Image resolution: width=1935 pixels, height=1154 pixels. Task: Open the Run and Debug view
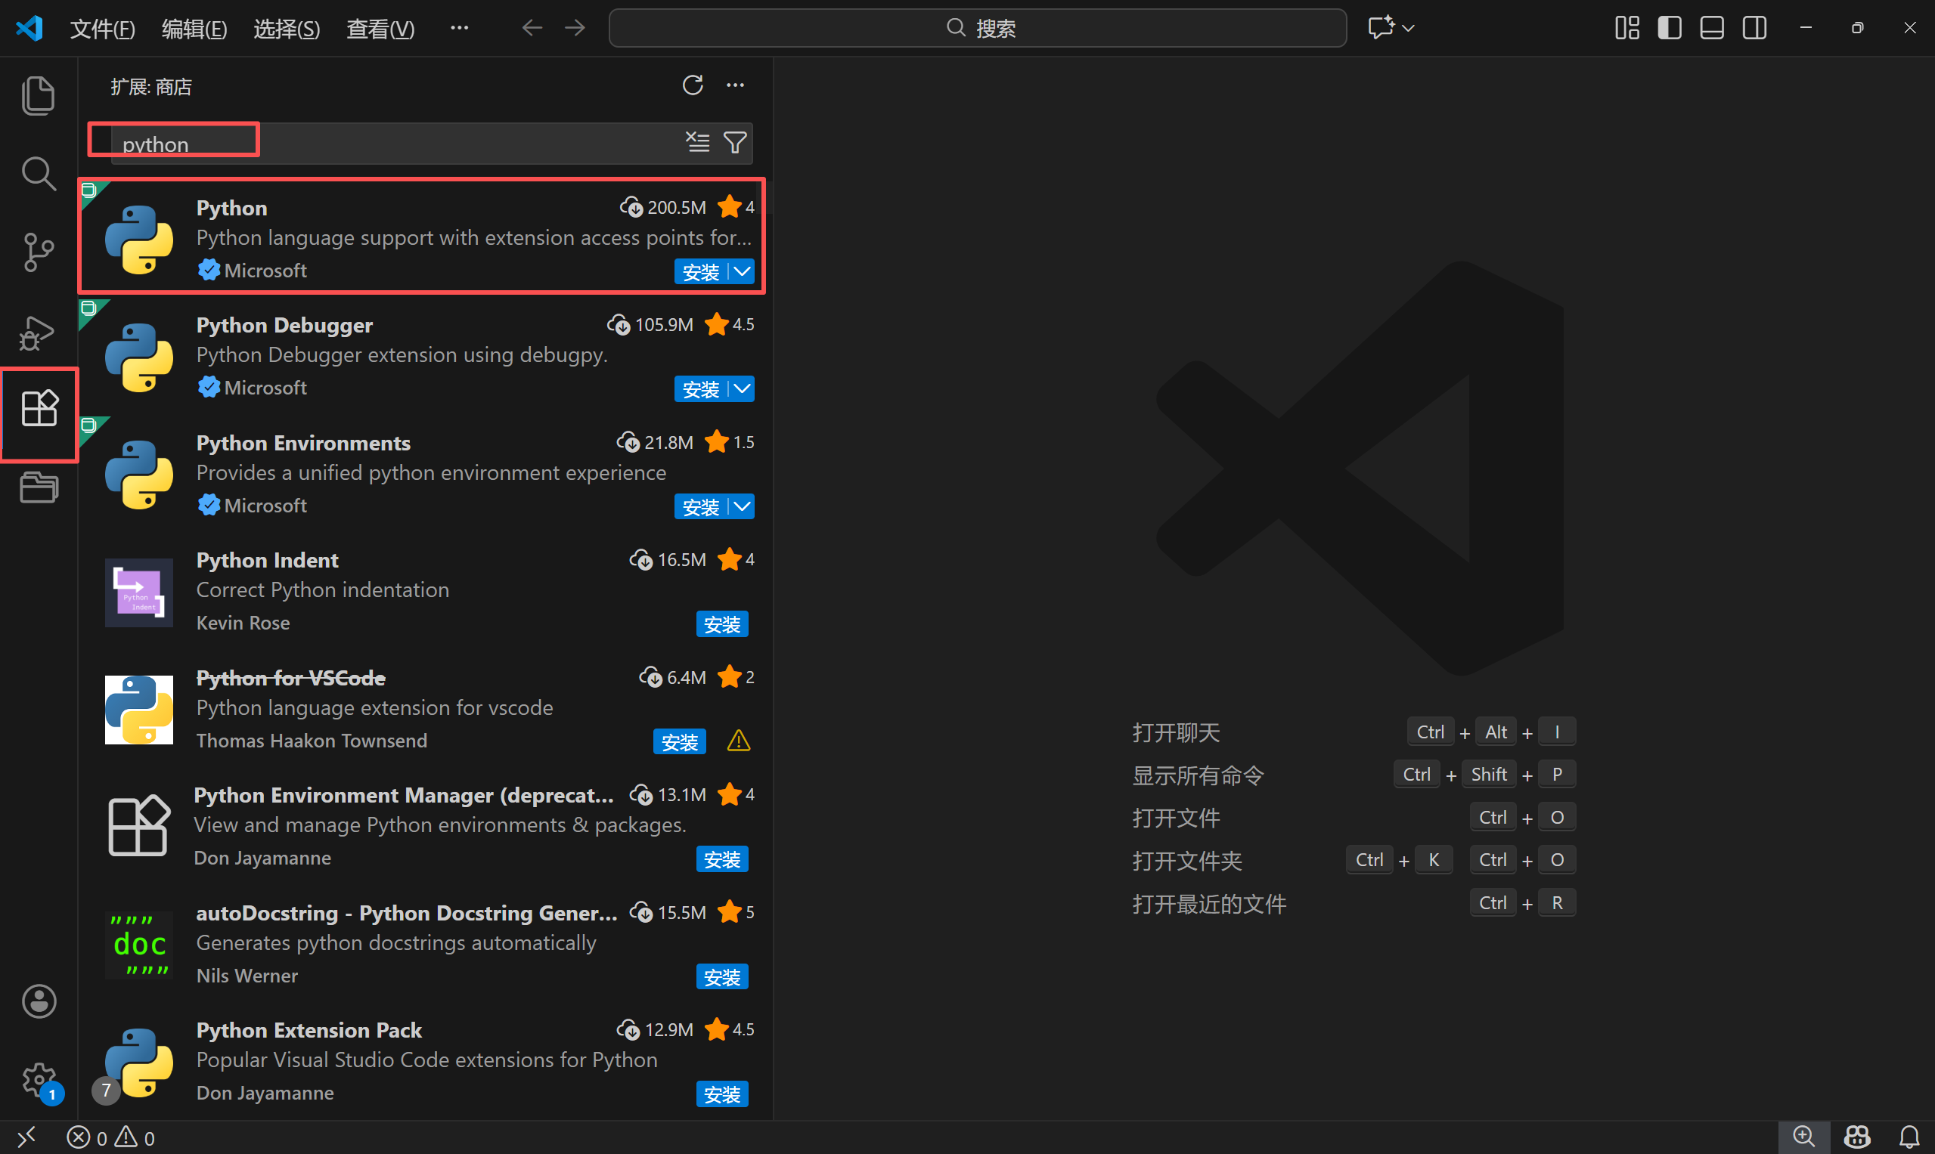(38, 333)
